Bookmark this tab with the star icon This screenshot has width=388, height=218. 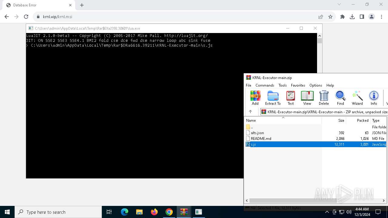[x=330, y=17]
